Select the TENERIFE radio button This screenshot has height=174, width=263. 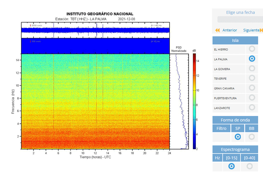[252, 78]
